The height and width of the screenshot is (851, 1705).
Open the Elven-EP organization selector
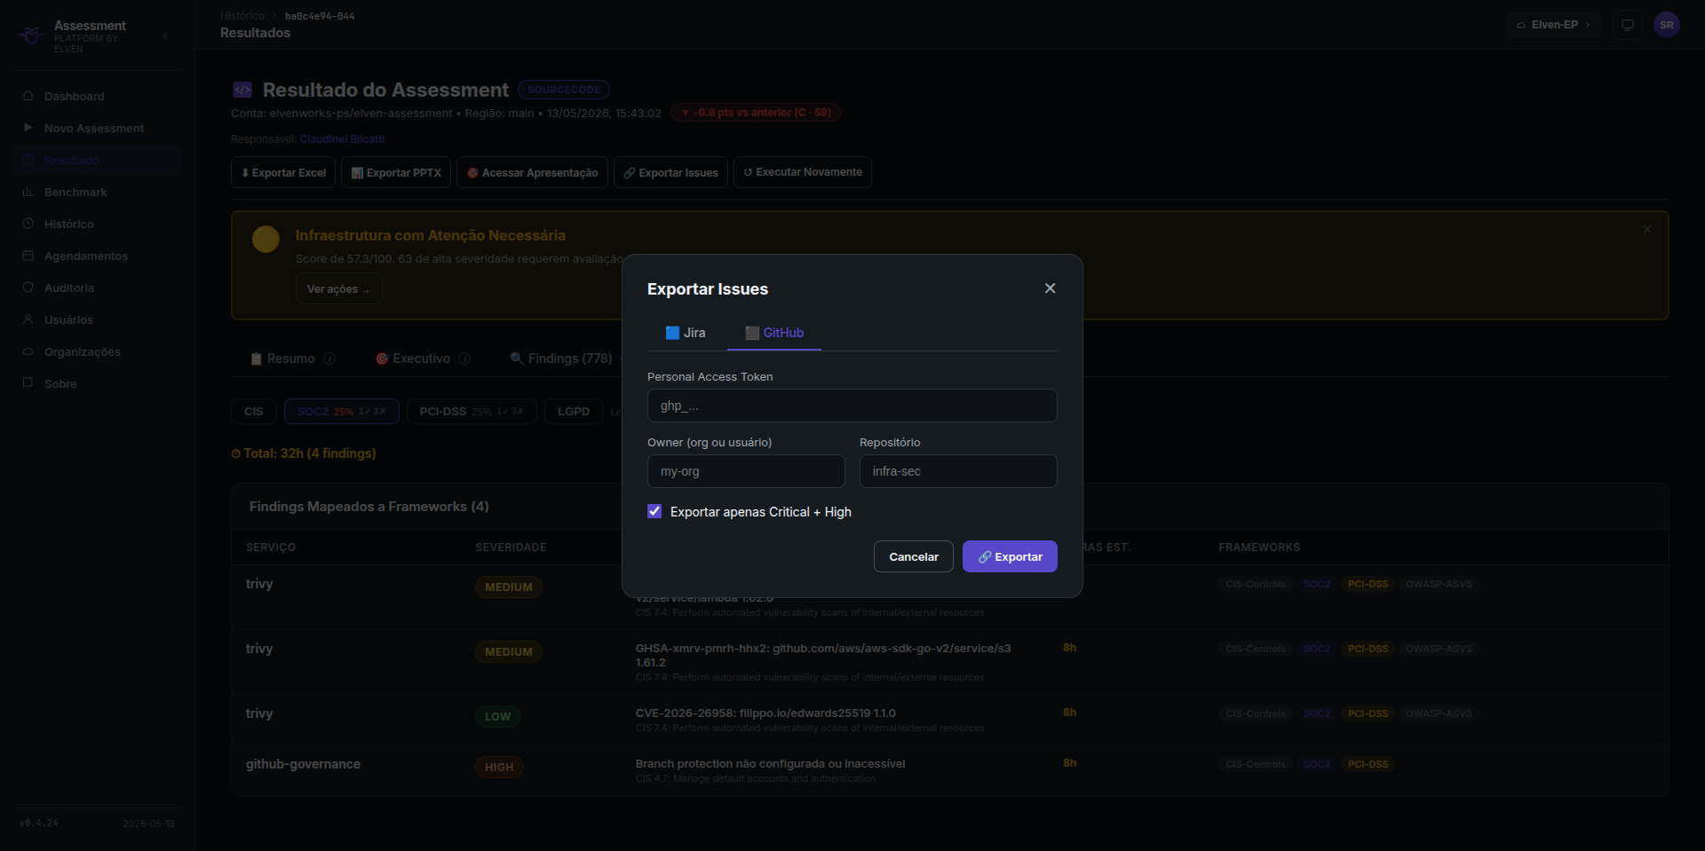[x=1553, y=25]
